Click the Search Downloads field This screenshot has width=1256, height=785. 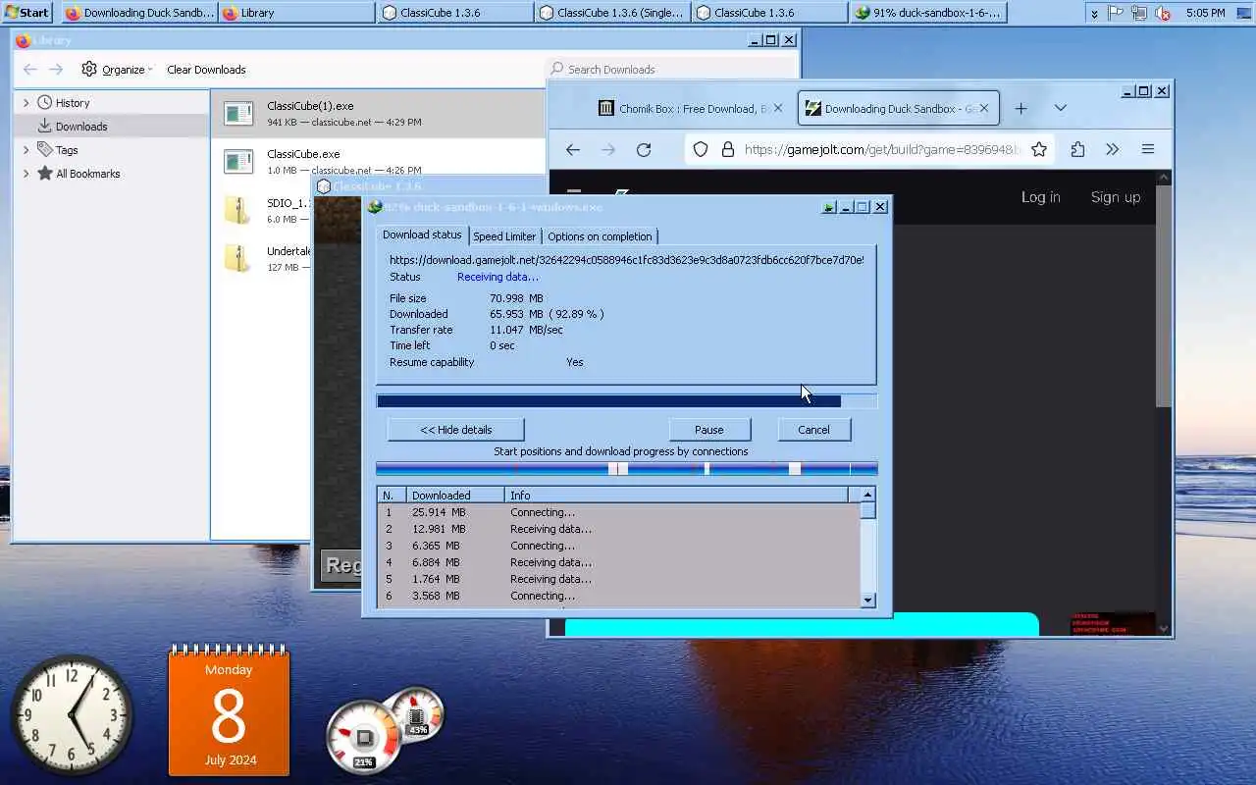point(672,69)
